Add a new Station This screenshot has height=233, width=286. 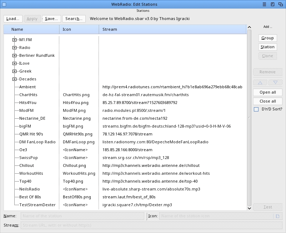pyautogui.click(x=267, y=47)
